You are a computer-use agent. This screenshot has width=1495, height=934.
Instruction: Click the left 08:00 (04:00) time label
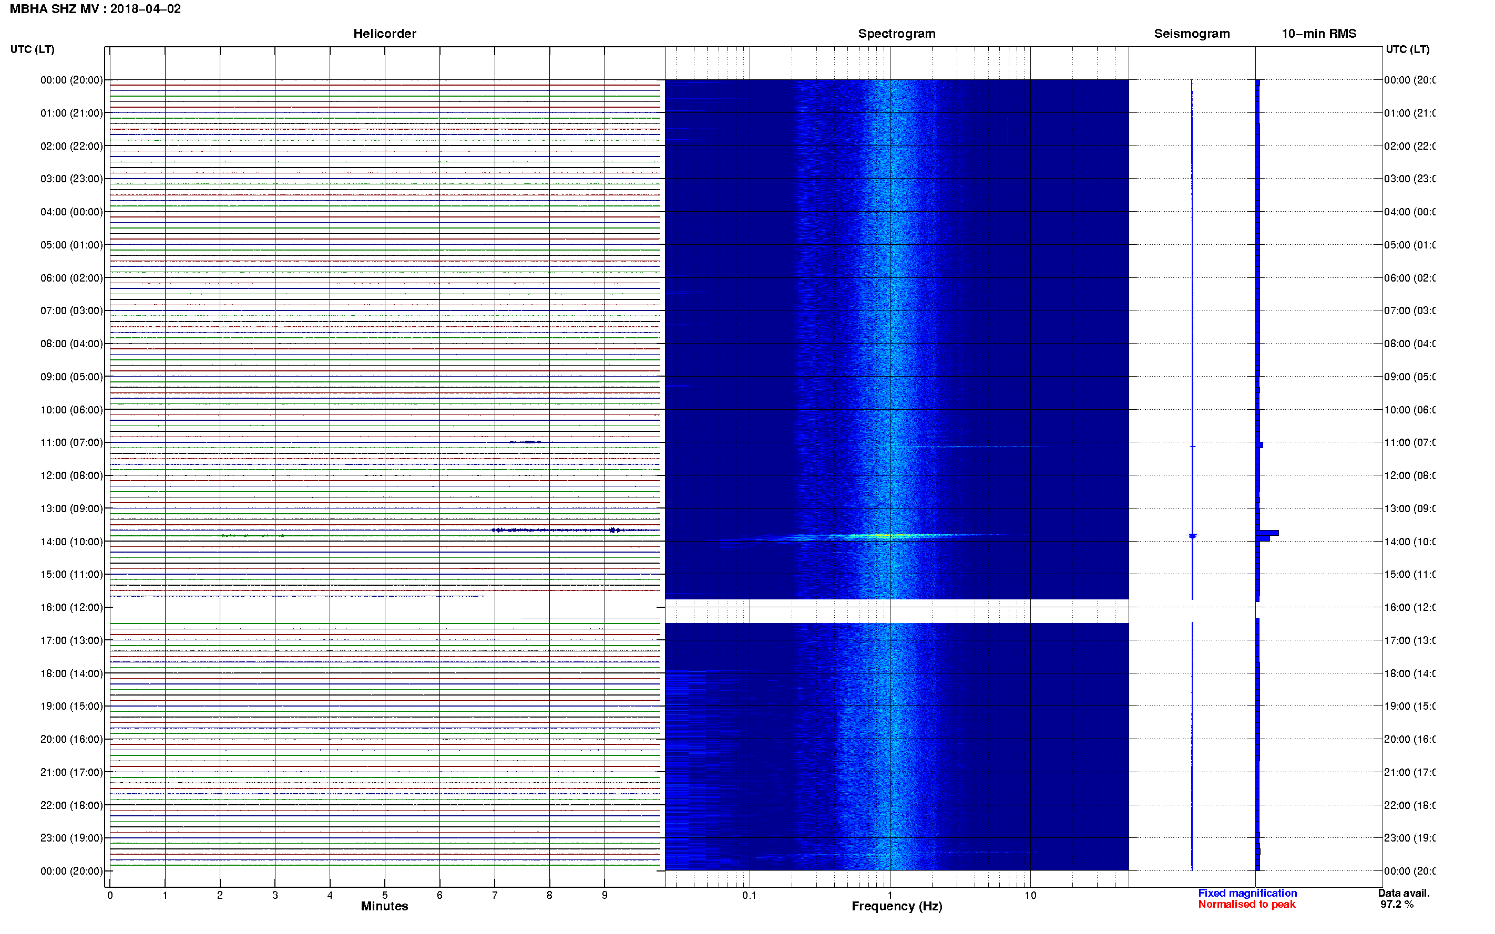tap(71, 344)
